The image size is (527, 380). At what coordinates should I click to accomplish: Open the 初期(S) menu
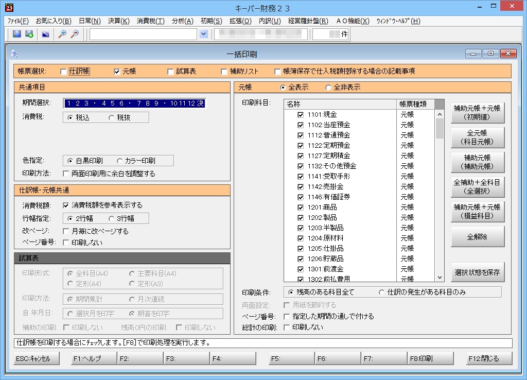212,21
